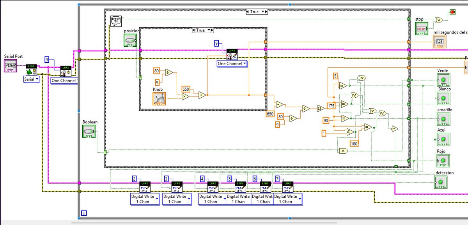Click the blue pin constant 2
The image size is (468, 225).
[135, 179]
